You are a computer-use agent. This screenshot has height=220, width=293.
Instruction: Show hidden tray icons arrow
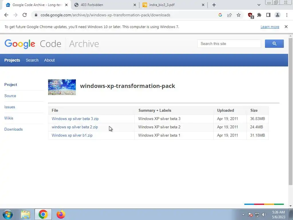(243, 215)
